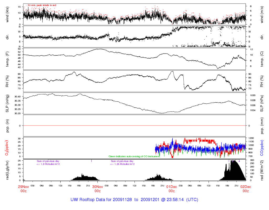
Task: Select the 'SLP (hPa)' axis label
Action: (x=262, y=103)
